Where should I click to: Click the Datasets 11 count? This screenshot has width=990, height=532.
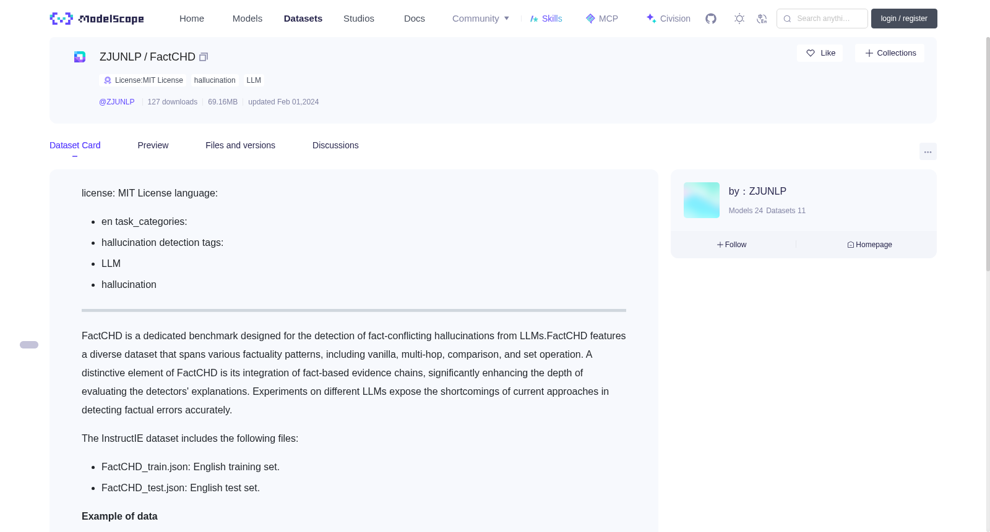[x=786, y=211]
